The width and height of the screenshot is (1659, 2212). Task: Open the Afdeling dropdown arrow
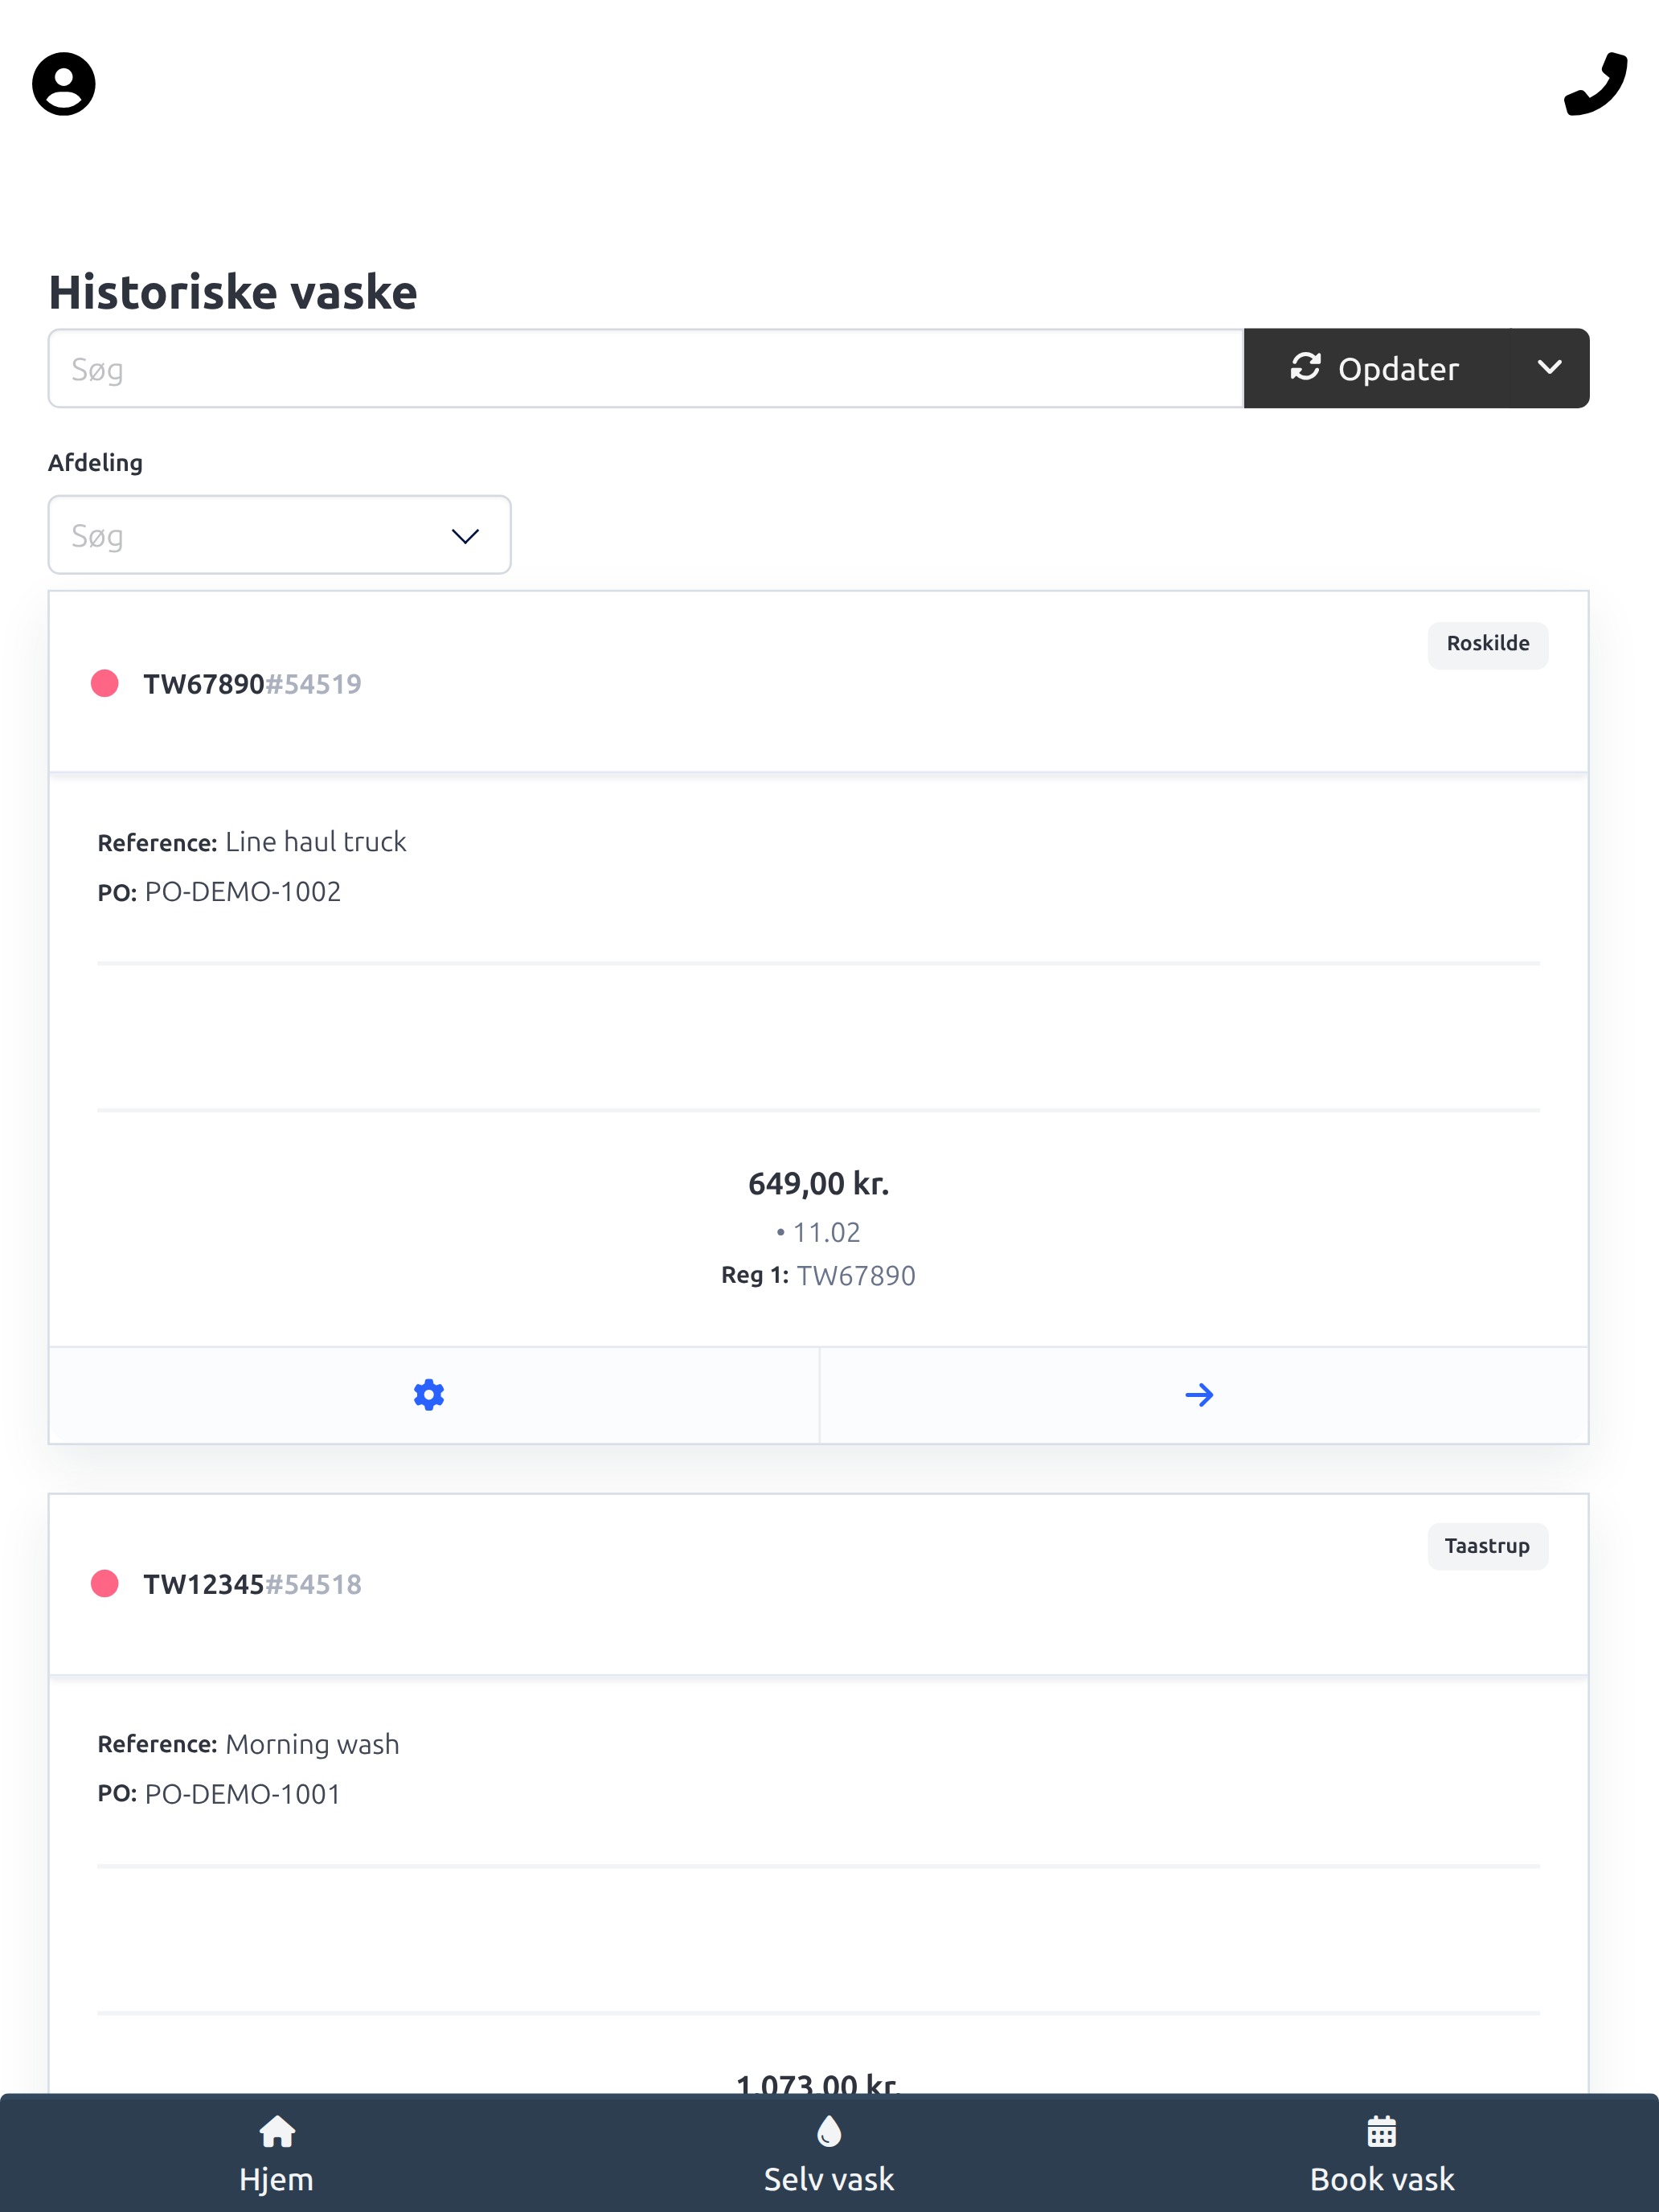coord(465,536)
